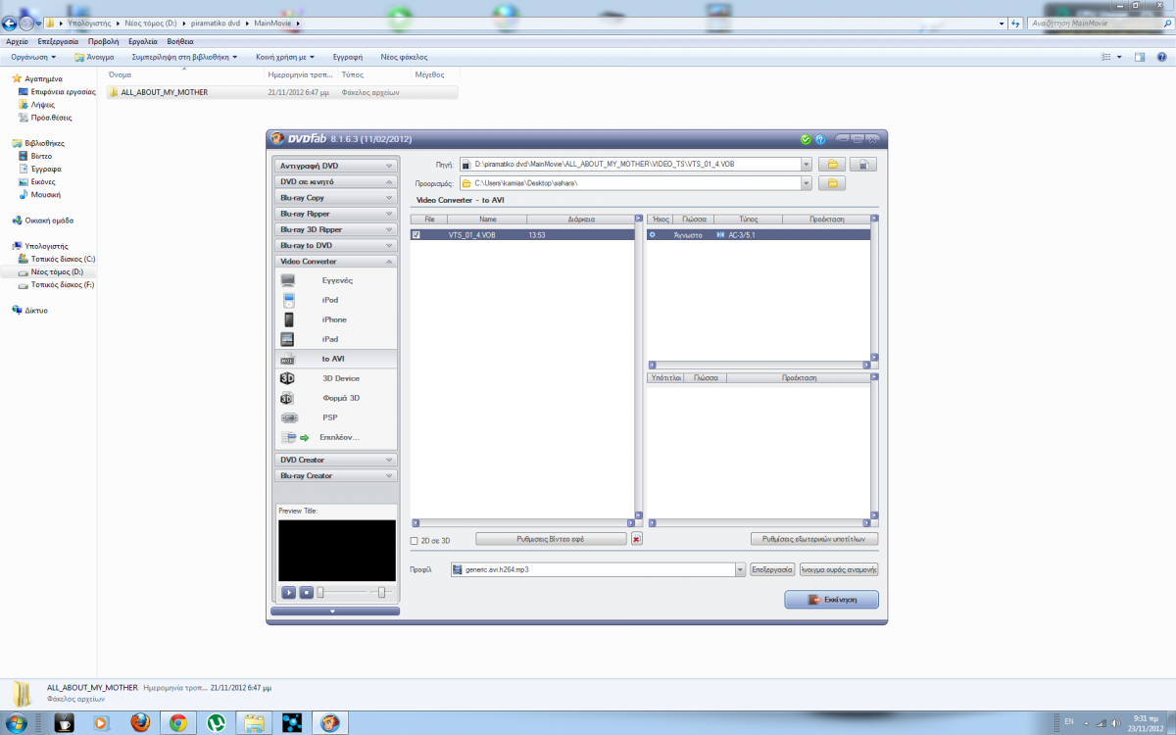Screen dimensions: 1176x735
Task: Toggle the VTS_01_4.VOB file checkbox
Action: pyautogui.click(x=416, y=235)
